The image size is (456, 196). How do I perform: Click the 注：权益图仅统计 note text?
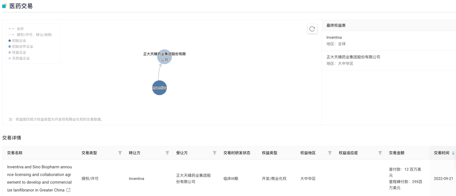56,119
